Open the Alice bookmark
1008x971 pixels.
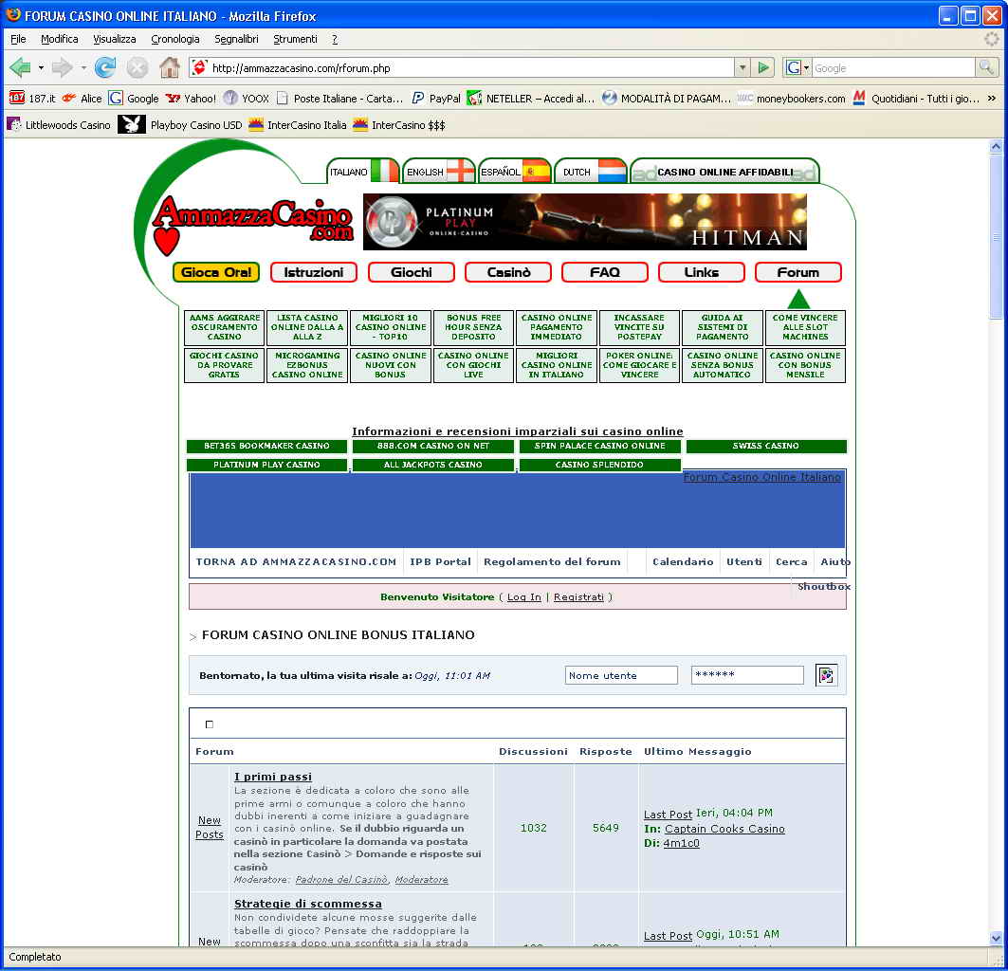(82, 99)
